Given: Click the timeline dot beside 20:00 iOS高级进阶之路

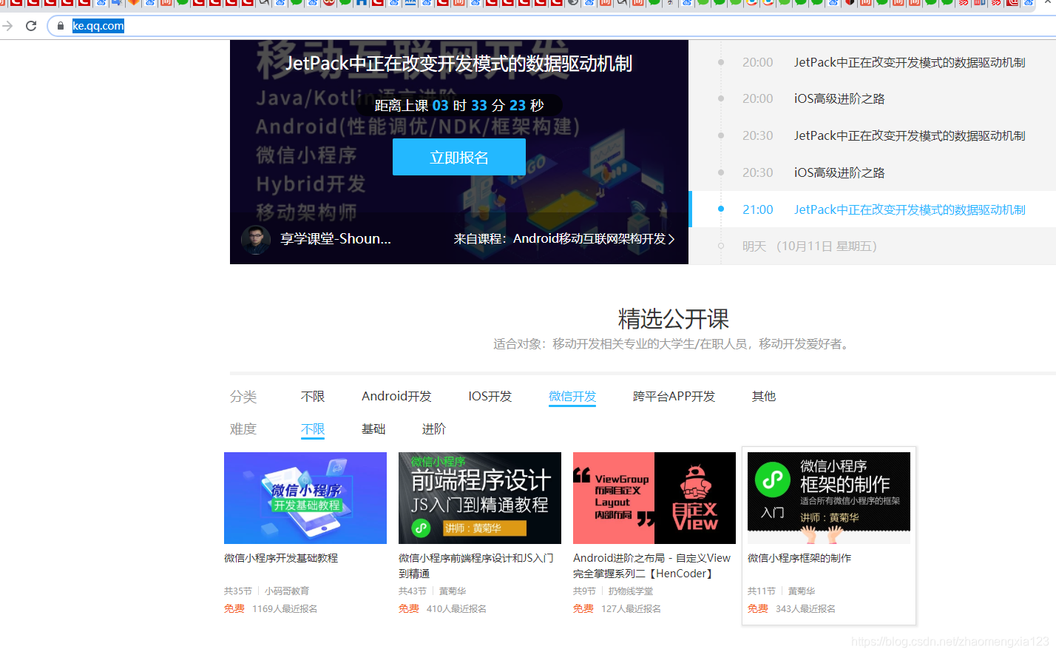Looking at the screenshot, I should [x=720, y=98].
